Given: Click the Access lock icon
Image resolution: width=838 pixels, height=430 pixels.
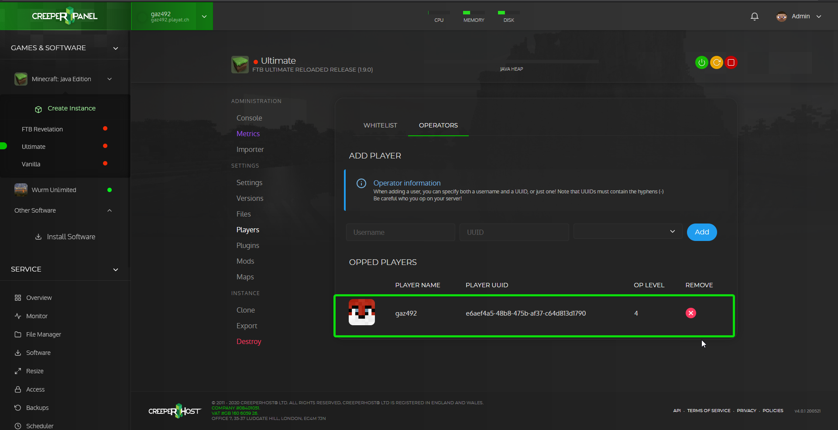Looking at the screenshot, I should [x=18, y=389].
